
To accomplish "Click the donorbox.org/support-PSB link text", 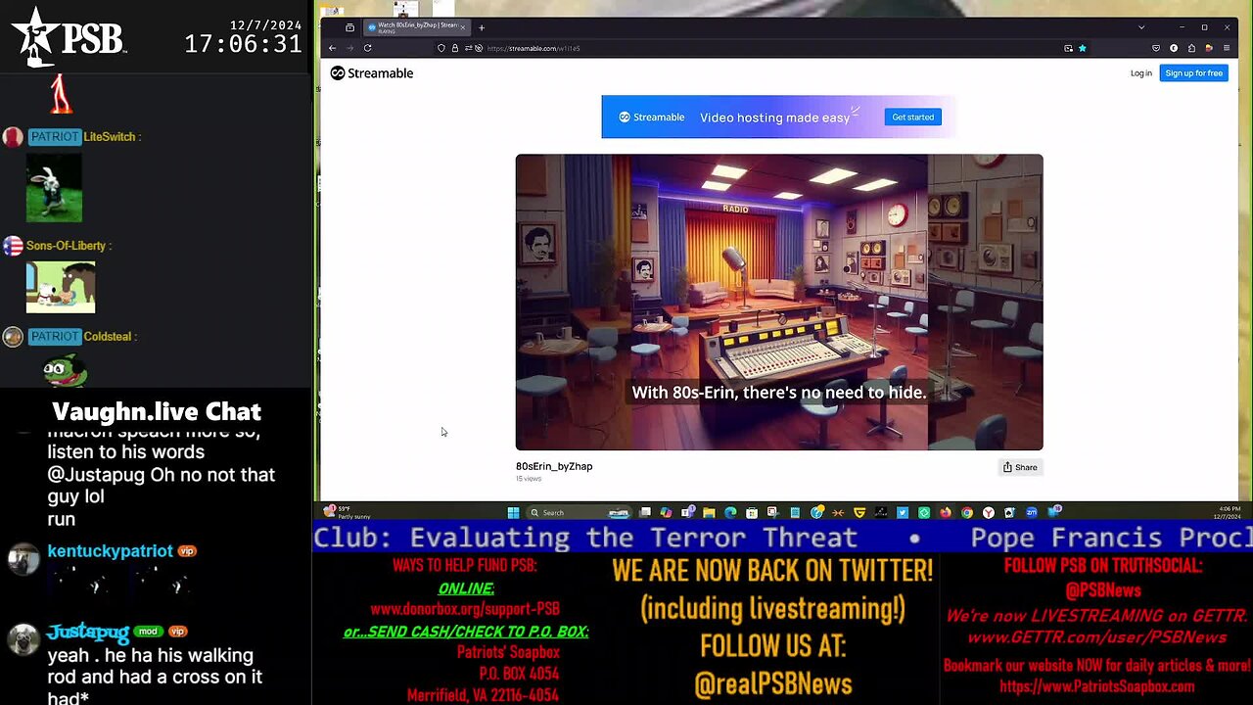I will pos(465,608).
